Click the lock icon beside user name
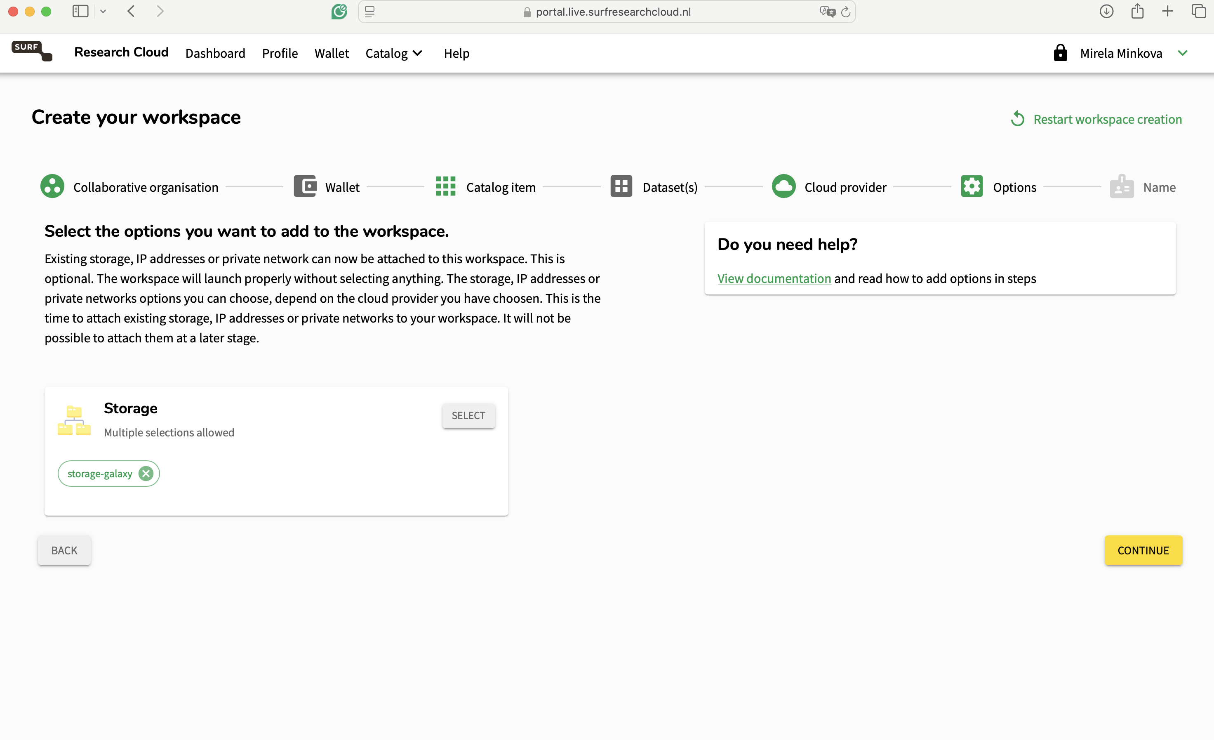1214x740 pixels. tap(1060, 53)
